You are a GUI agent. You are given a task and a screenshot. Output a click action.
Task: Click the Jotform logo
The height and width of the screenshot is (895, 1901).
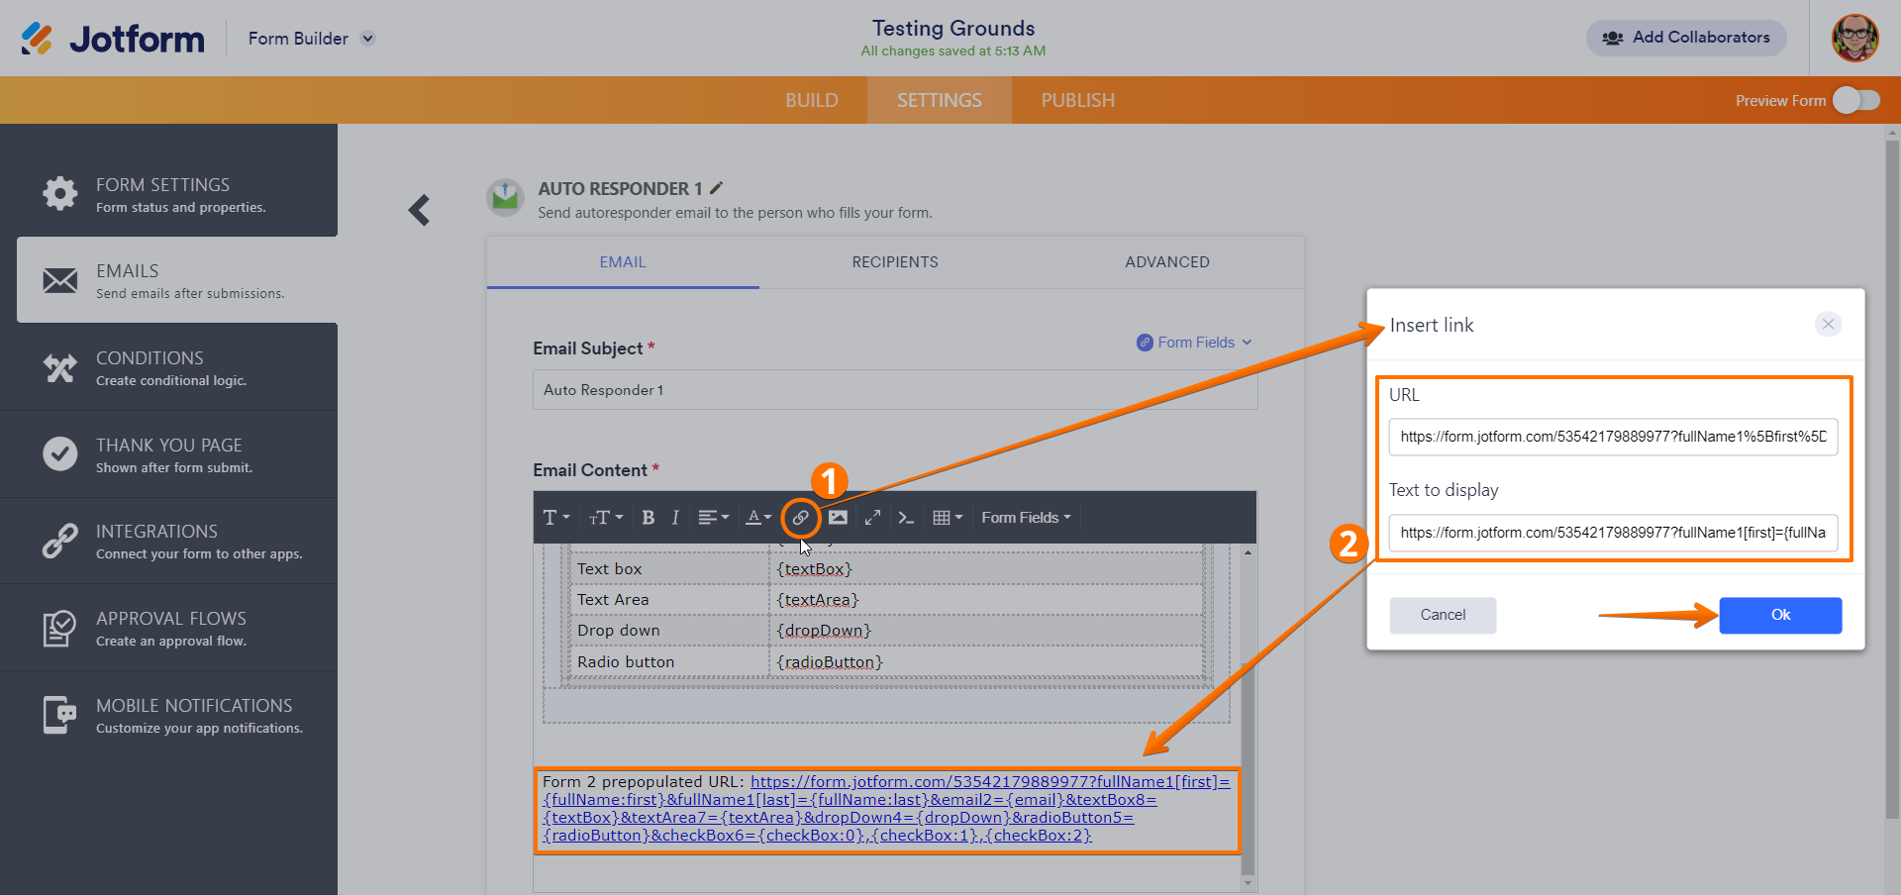point(112,39)
